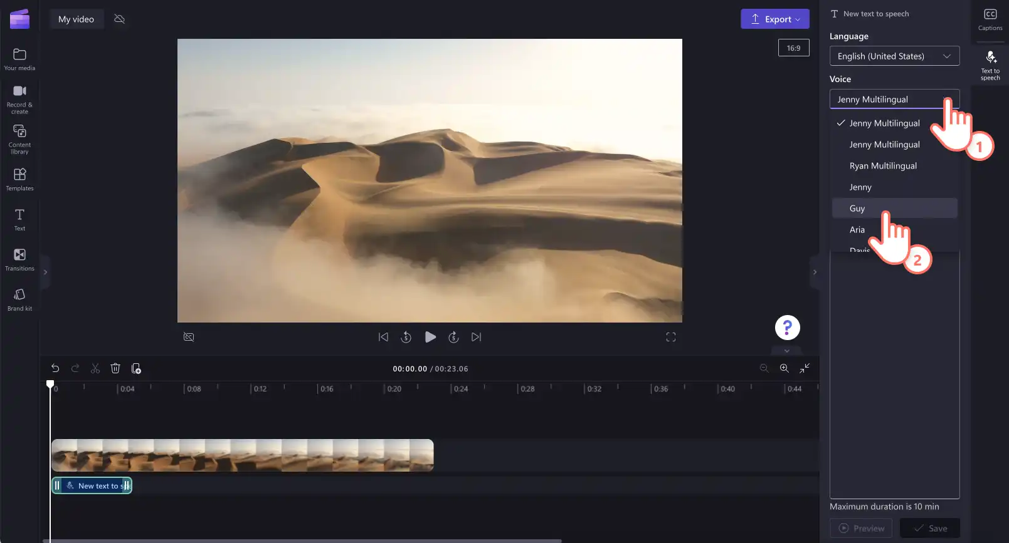The width and height of the screenshot is (1009, 543).
Task: Open Text to speech side tab
Action: click(x=990, y=66)
